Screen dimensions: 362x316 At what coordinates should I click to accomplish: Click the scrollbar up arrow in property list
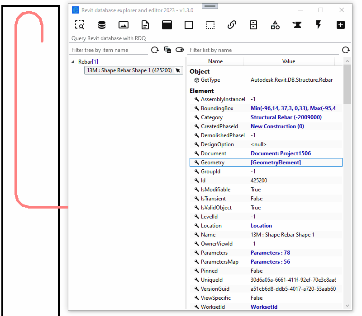(347, 61)
